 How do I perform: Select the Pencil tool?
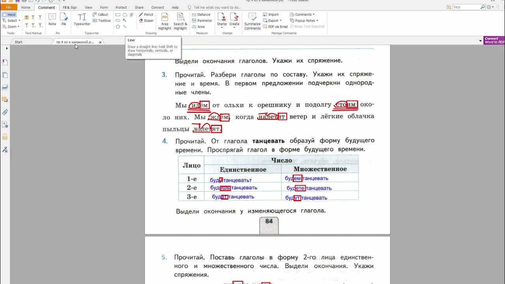[146, 15]
